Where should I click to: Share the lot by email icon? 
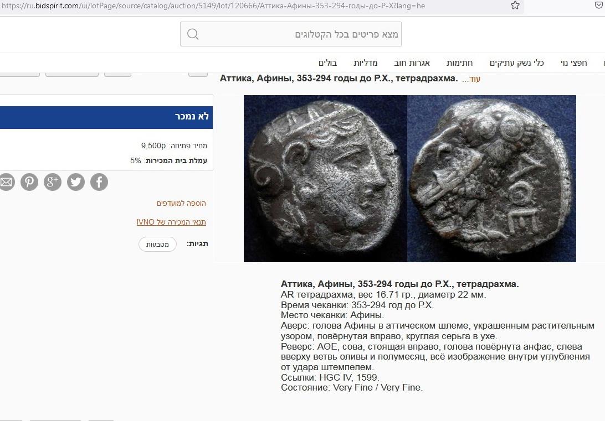click(6, 182)
